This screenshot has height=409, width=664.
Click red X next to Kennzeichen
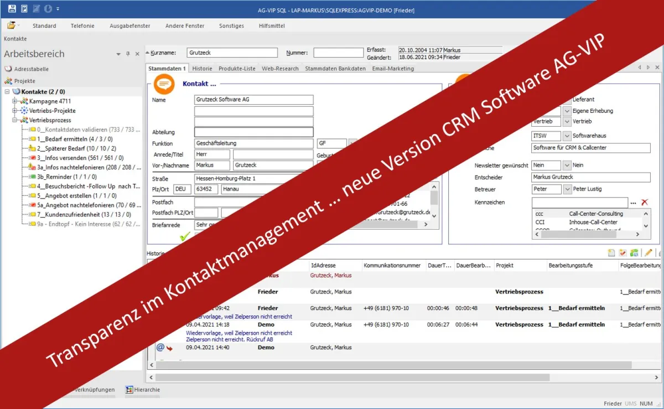pyautogui.click(x=645, y=203)
